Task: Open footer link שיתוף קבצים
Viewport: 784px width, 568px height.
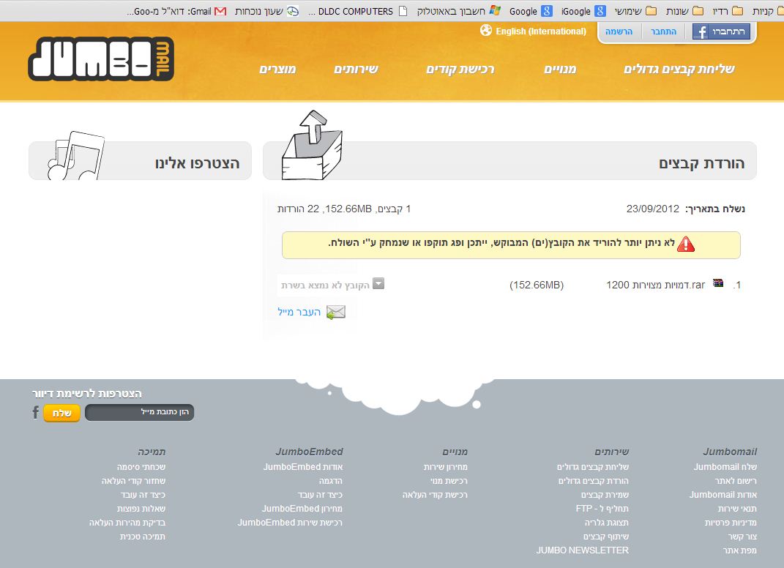Action: pos(606,537)
